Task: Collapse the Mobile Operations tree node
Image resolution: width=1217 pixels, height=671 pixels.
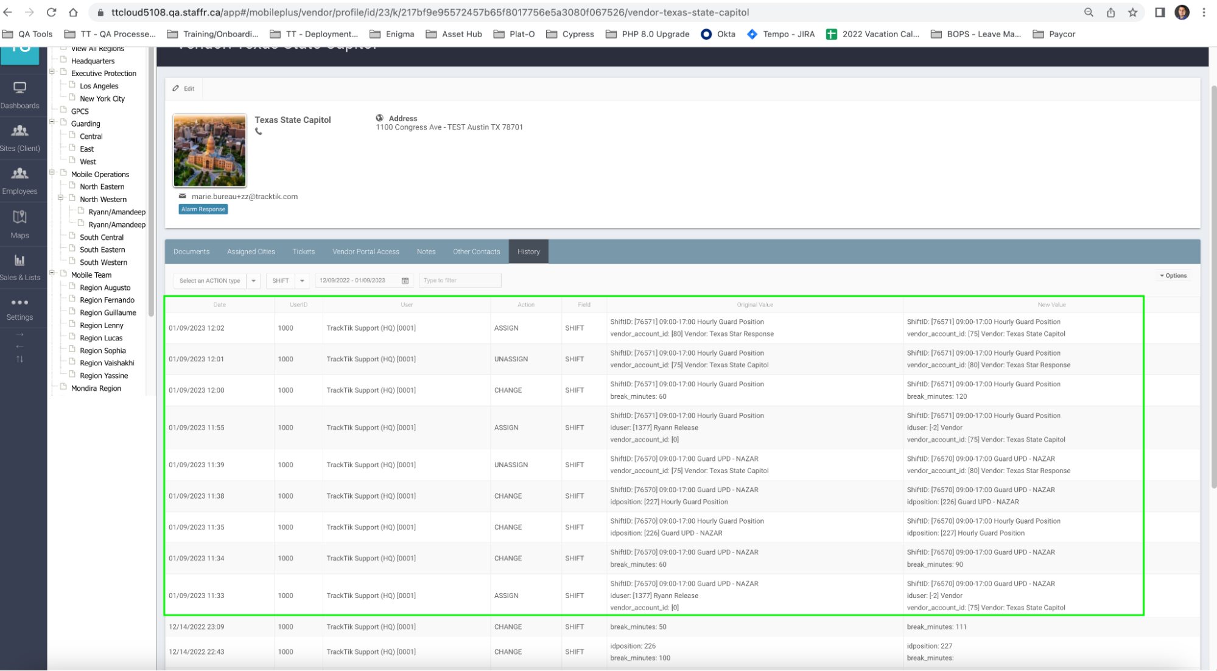Action: [52, 173]
